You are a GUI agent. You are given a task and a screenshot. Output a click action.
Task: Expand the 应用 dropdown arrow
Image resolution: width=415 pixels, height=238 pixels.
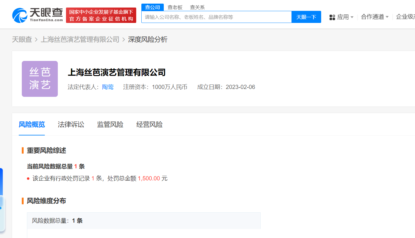point(352,17)
